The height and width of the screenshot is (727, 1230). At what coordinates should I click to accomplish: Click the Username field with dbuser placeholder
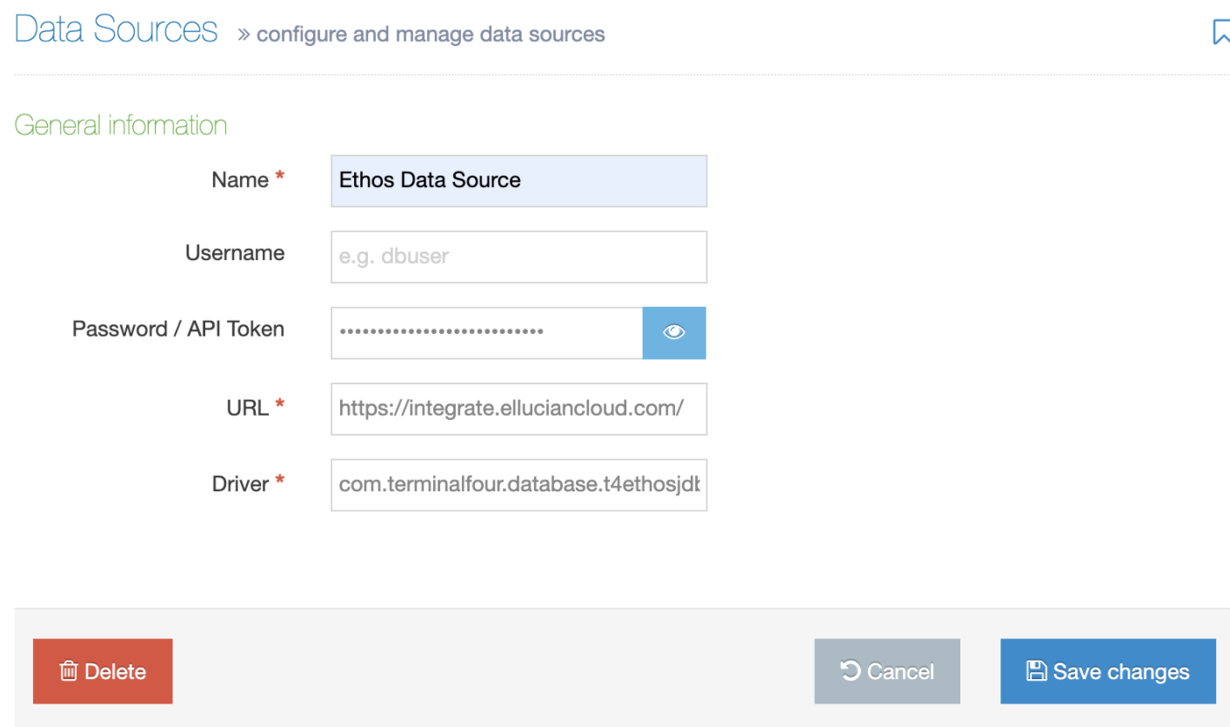pyautogui.click(x=518, y=257)
